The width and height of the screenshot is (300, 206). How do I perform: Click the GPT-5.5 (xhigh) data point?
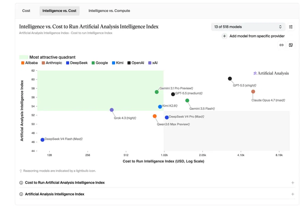[x=230, y=79]
